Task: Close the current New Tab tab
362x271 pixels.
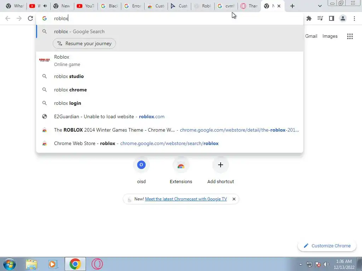Action: click(x=279, y=6)
